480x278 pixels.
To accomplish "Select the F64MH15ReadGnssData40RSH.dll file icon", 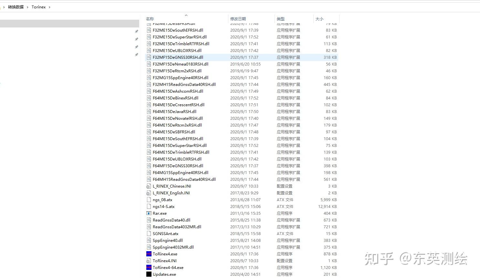I will pyautogui.click(x=149, y=179).
